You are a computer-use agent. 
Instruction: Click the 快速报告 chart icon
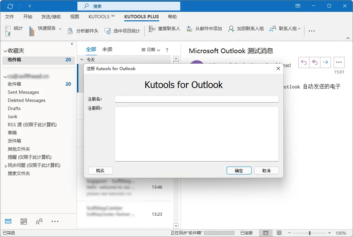point(32,31)
